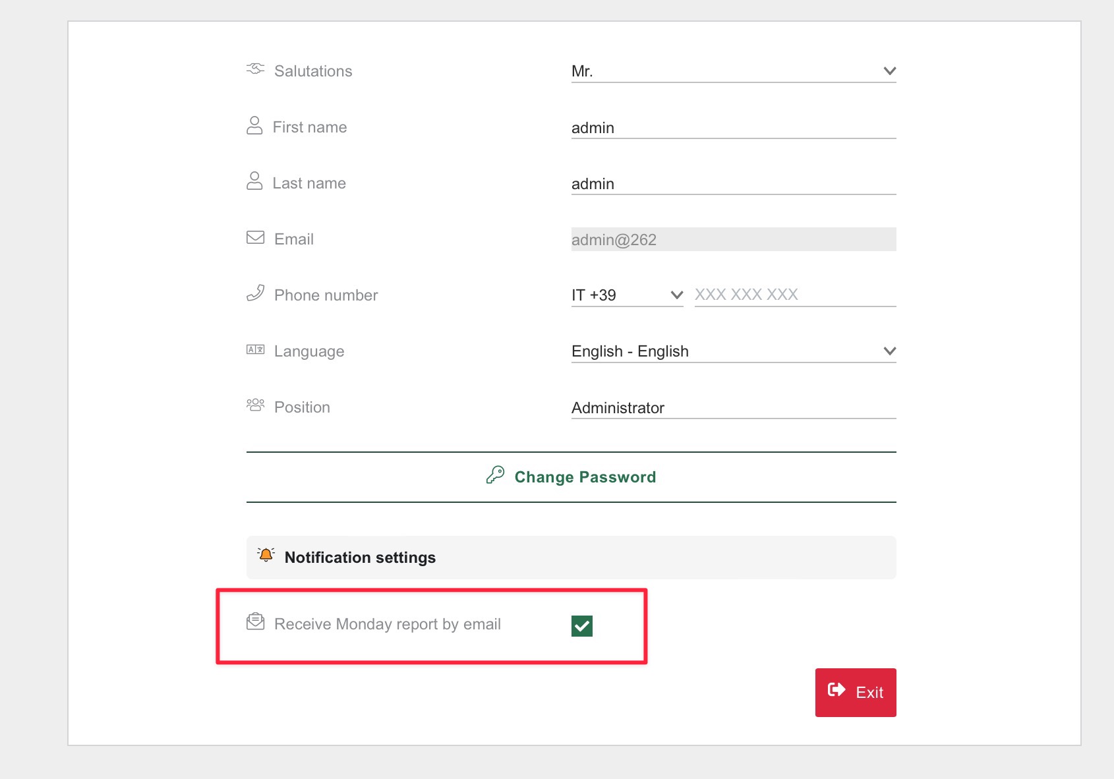Click the envelope icon beside Email

click(254, 237)
